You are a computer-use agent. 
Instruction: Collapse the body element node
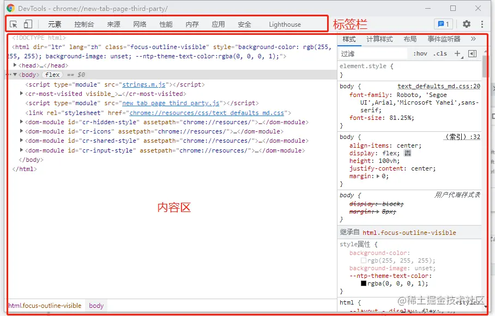(x=15, y=75)
